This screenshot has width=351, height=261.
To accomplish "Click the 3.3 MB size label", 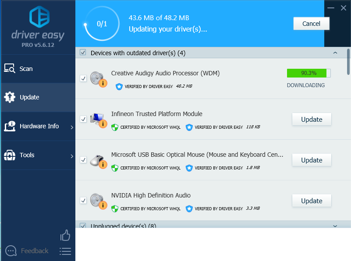I will pyautogui.click(x=253, y=208).
